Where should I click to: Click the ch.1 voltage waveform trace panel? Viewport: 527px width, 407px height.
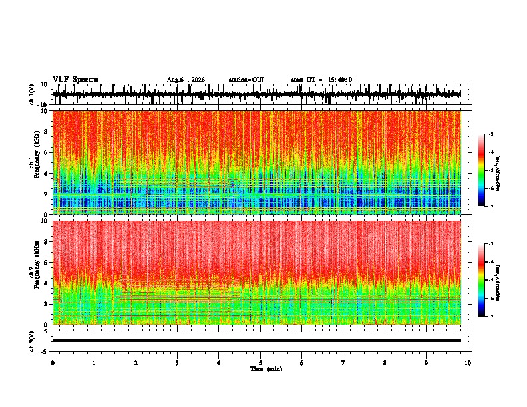click(260, 94)
